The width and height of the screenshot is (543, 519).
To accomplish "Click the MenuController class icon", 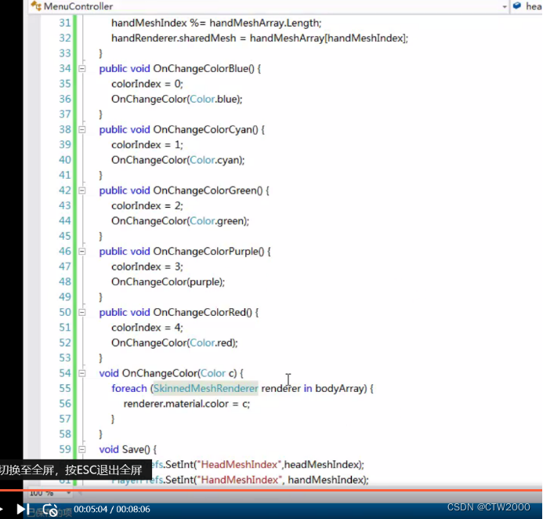I will coord(36,5).
